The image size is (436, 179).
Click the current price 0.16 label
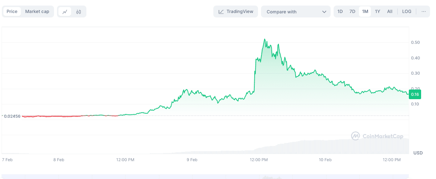click(415, 94)
